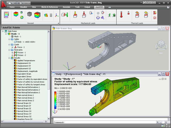
Task: Select the Equivalent Stress result
Action: pos(24,77)
